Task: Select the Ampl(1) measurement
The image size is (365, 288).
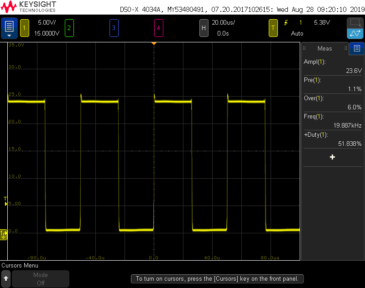Action: 333,66
